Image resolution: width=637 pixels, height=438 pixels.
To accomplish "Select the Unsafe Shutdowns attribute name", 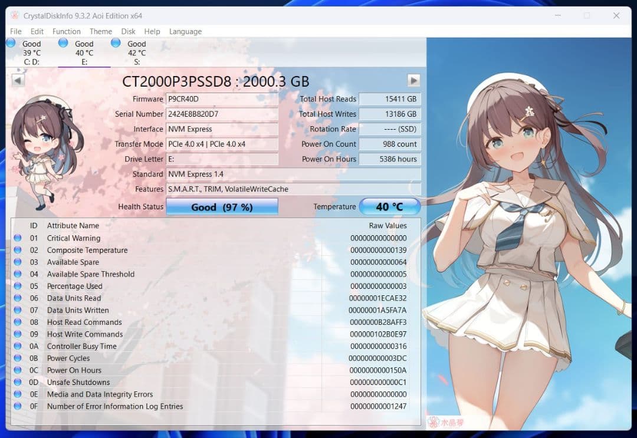I will pos(78,382).
